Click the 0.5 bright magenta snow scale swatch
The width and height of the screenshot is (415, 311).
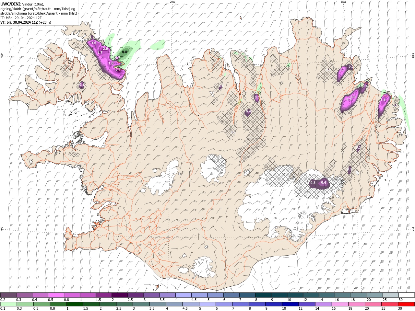click(x=56, y=295)
